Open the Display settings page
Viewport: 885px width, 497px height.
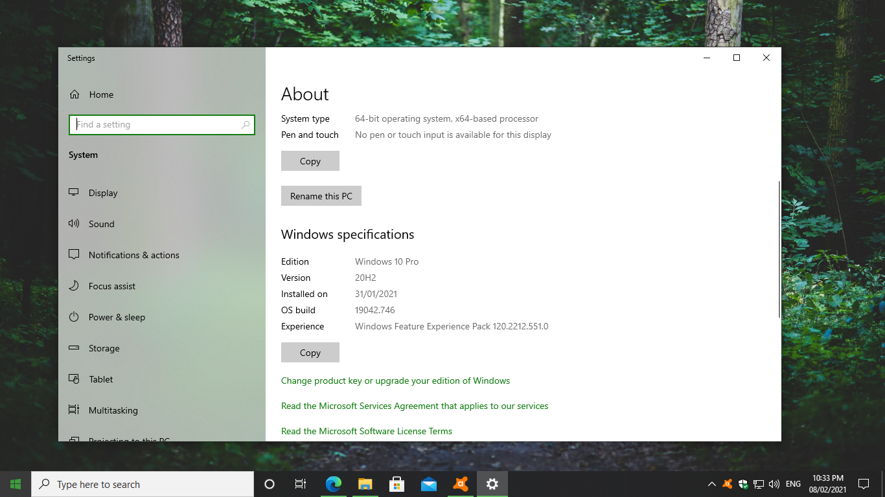tap(162, 193)
